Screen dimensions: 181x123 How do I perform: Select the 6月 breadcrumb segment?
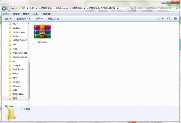24,8
